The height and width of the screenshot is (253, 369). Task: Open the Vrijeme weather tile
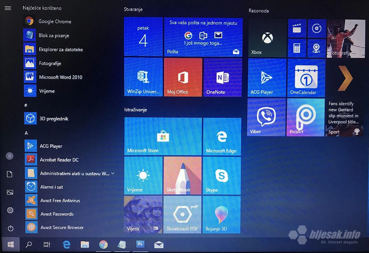(x=143, y=175)
